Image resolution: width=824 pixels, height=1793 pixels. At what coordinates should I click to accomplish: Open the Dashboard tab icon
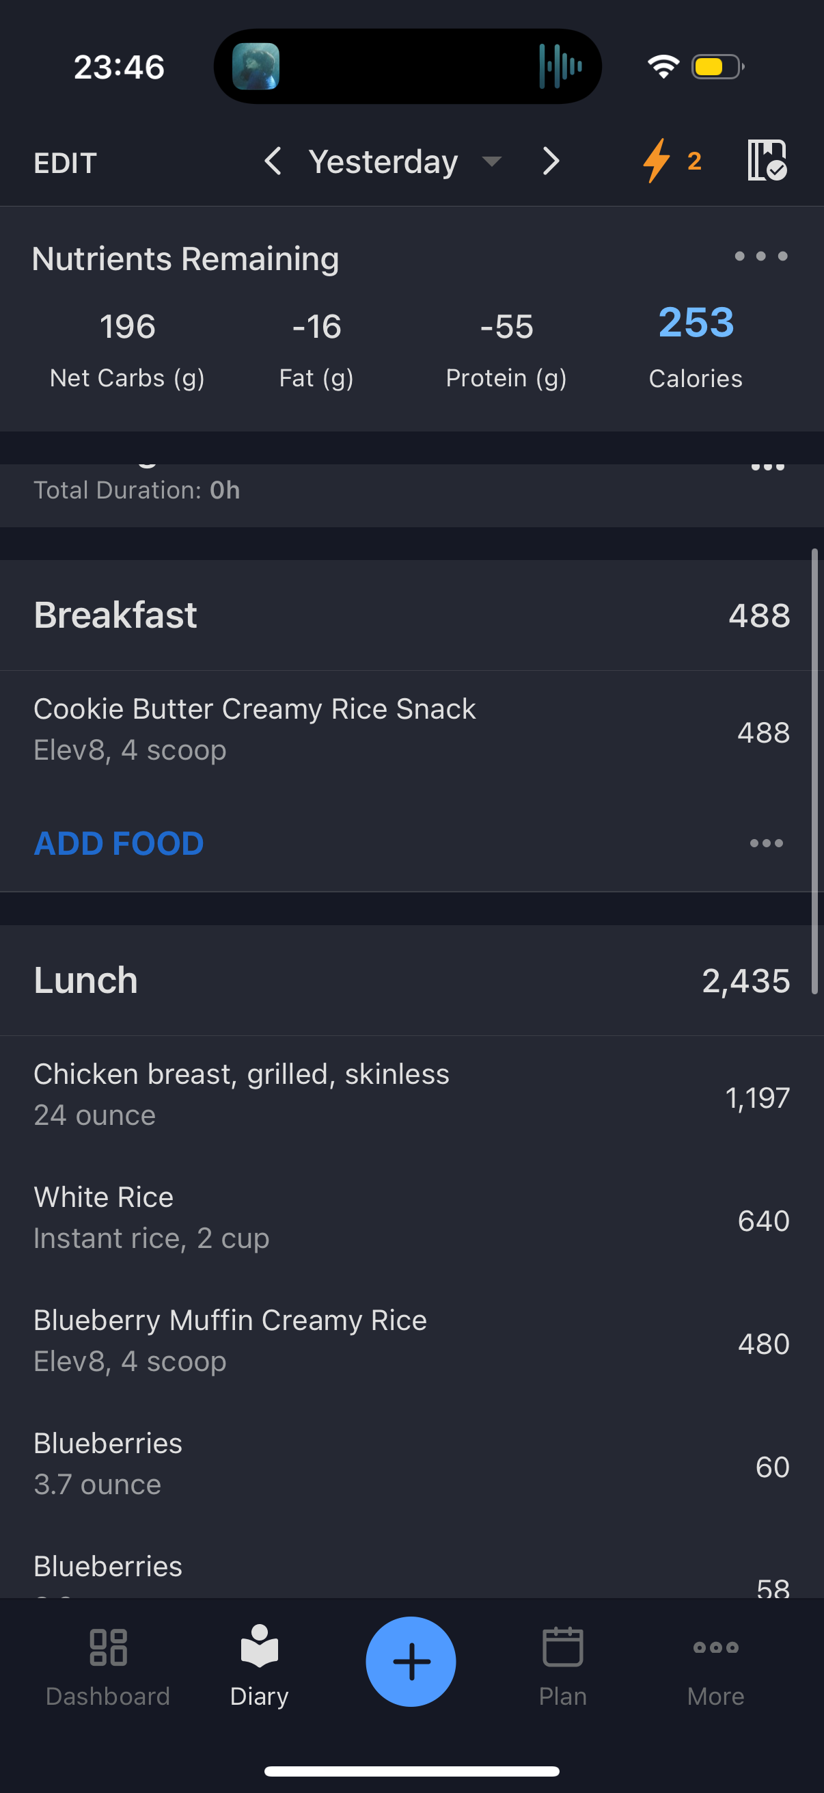pos(109,1647)
